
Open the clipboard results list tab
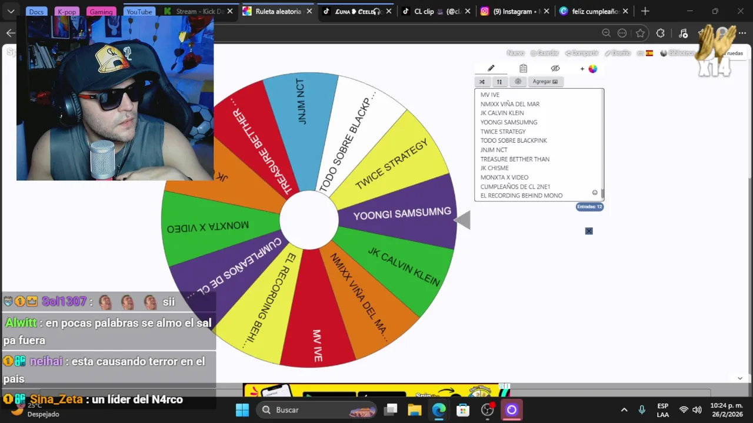(523, 69)
